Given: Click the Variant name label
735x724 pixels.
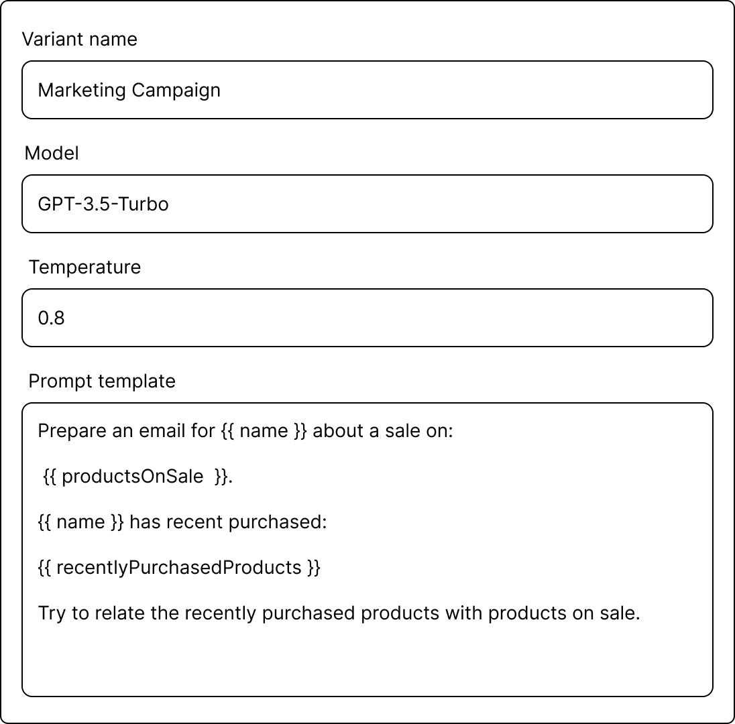Looking at the screenshot, I should click(x=80, y=39).
